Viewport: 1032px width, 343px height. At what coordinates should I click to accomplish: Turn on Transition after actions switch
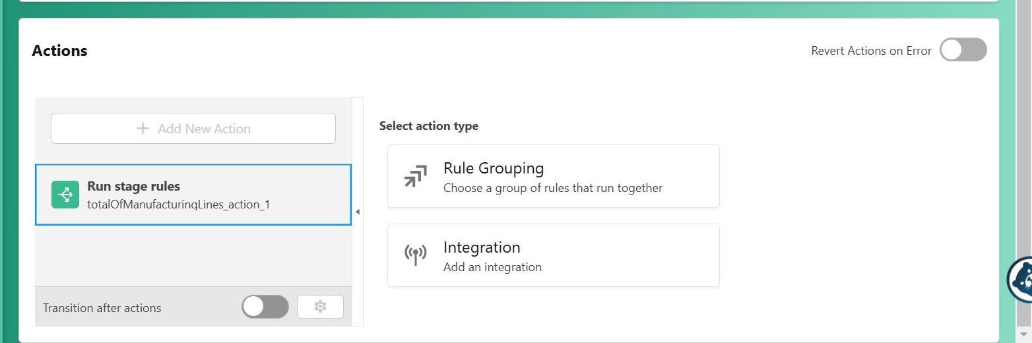pos(265,307)
